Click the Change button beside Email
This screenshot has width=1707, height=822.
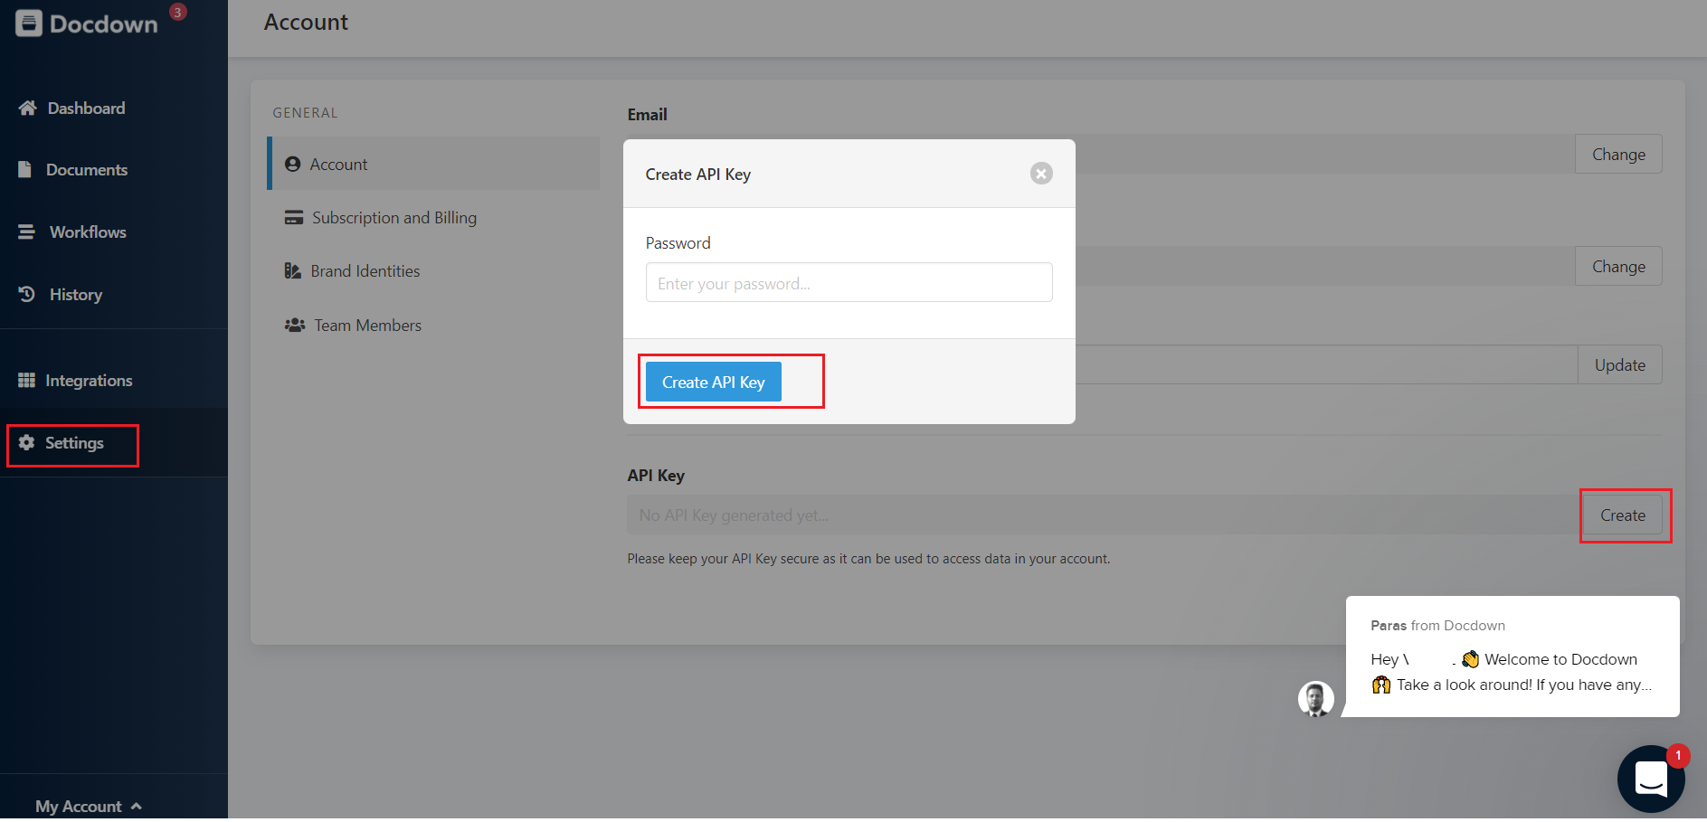point(1618,154)
